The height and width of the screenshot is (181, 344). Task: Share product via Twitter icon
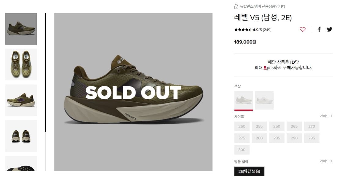click(x=329, y=29)
